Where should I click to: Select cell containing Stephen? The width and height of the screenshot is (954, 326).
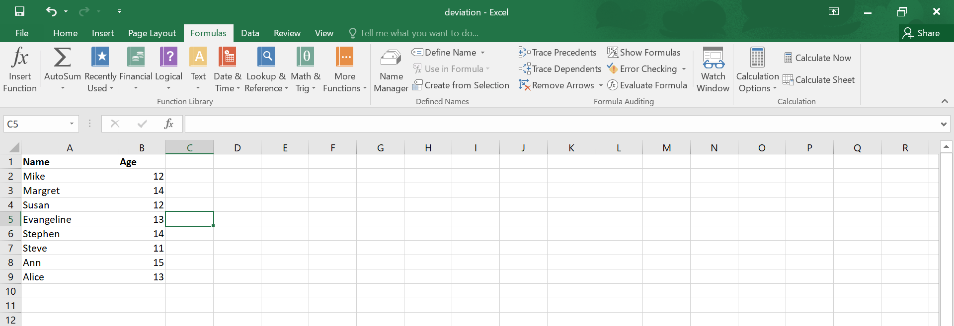click(70, 234)
